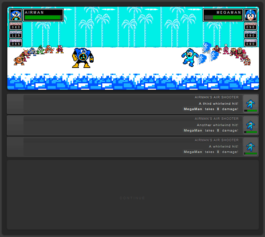The image size is (265, 237).
Task: Click Air Man's Defense 125 stat
Action: [x=16, y=34]
